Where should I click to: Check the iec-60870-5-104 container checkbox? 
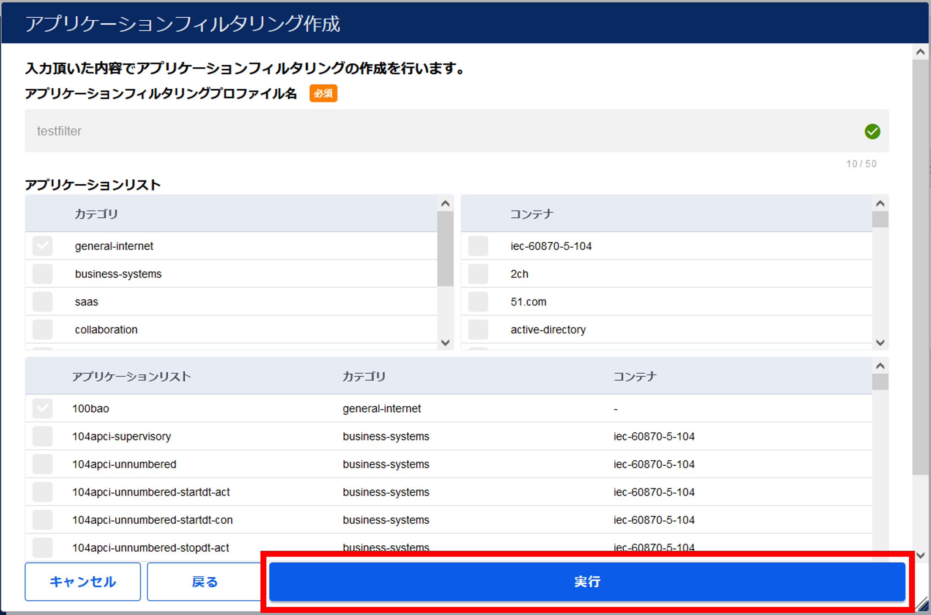[x=478, y=246]
